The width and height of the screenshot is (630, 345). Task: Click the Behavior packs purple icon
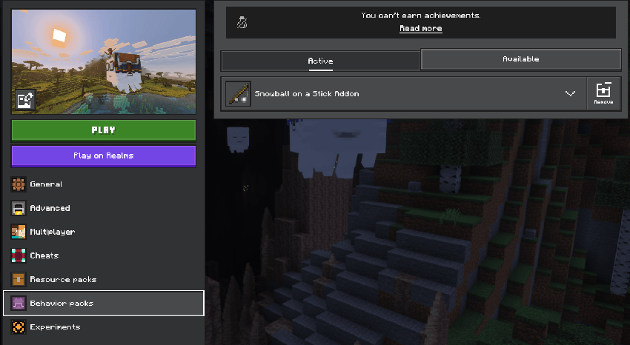tap(18, 304)
